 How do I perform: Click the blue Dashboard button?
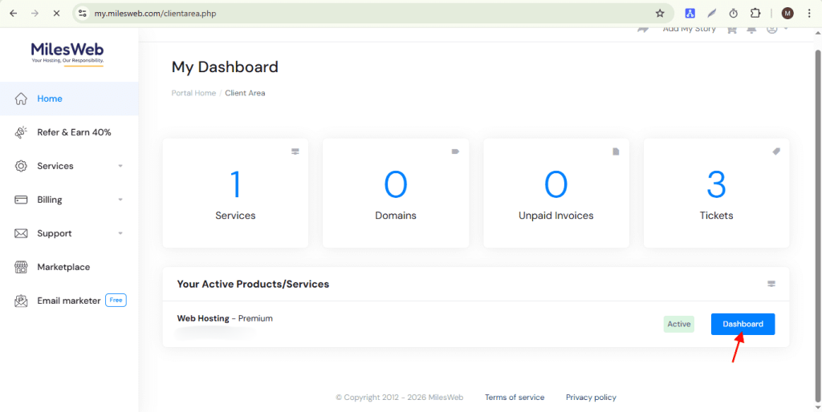743,324
